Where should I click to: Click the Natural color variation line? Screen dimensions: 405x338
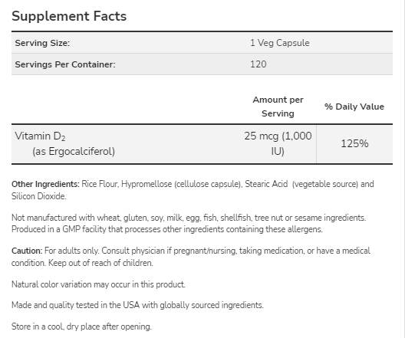tap(98, 284)
